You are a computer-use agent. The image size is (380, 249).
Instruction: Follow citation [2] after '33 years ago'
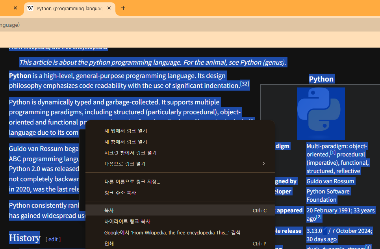click(319, 217)
